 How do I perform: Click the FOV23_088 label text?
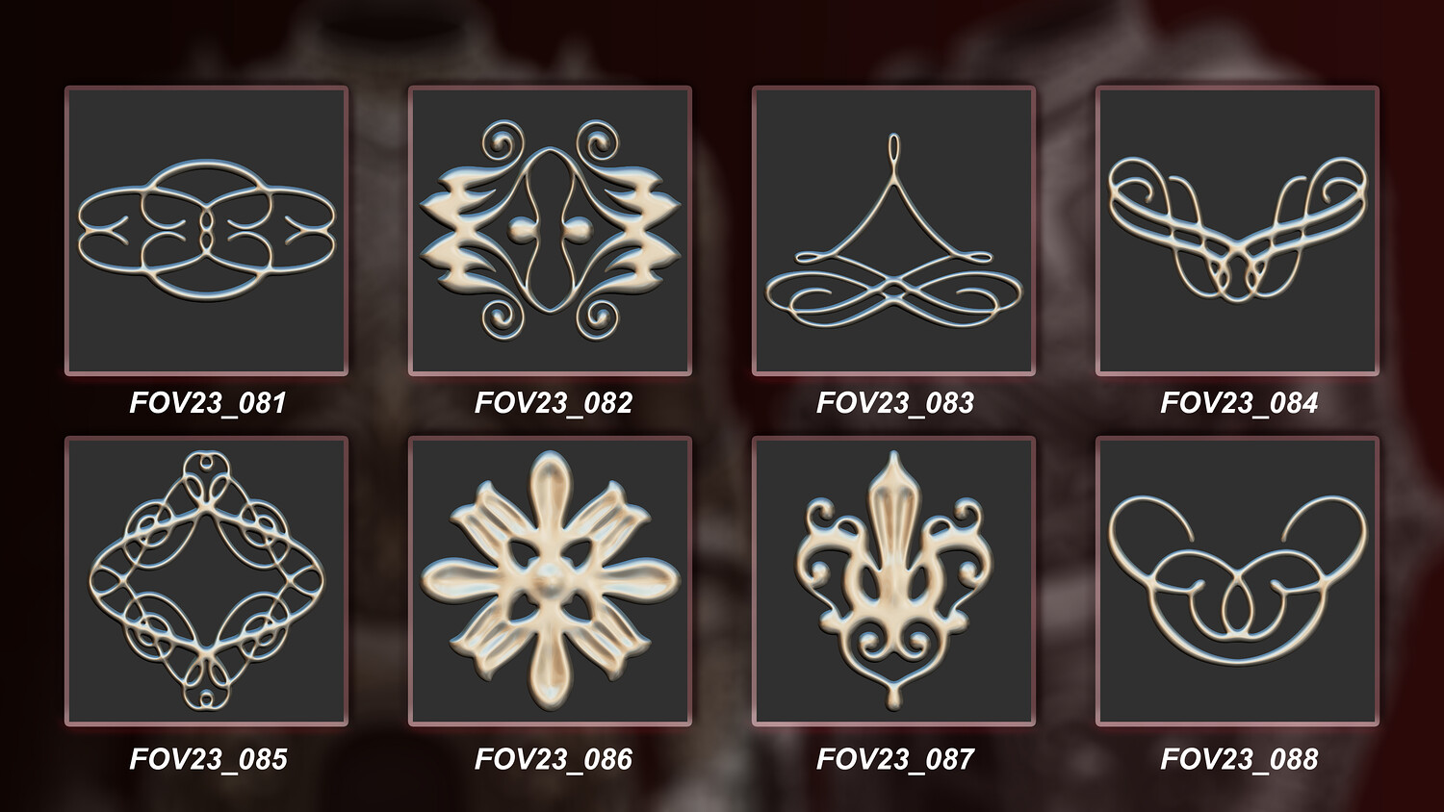coord(1239,759)
